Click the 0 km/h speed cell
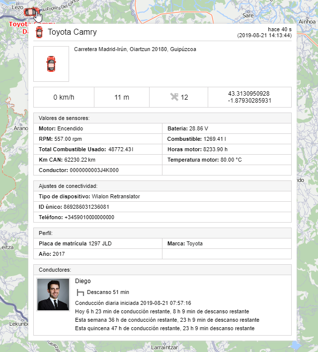 point(64,97)
